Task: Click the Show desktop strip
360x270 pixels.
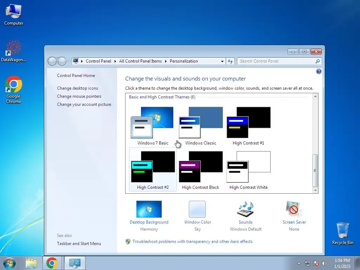Action: [x=358, y=263]
